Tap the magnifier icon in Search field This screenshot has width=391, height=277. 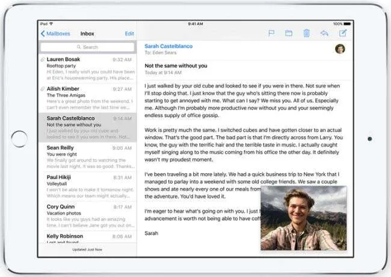[79, 47]
